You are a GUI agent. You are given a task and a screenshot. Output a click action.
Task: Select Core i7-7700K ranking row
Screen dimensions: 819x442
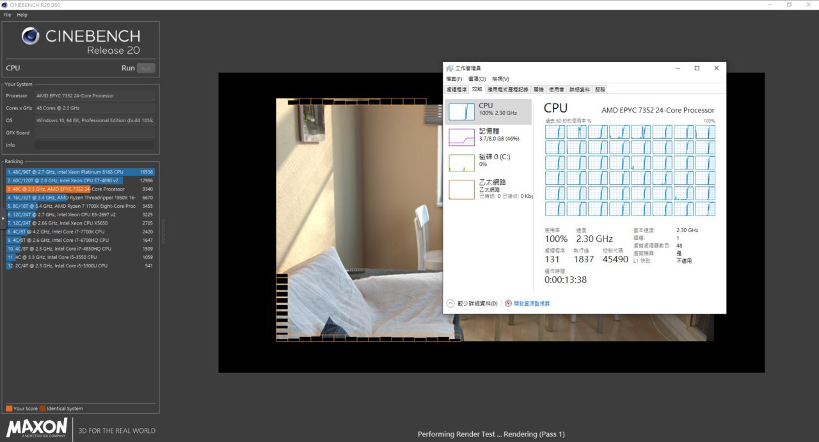(80, 232)
